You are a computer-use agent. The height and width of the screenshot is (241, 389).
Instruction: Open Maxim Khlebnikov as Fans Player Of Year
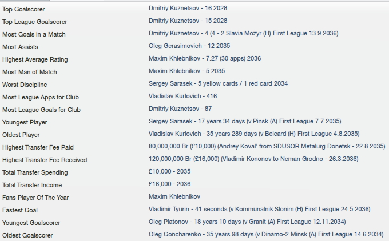tap(174, 196)
